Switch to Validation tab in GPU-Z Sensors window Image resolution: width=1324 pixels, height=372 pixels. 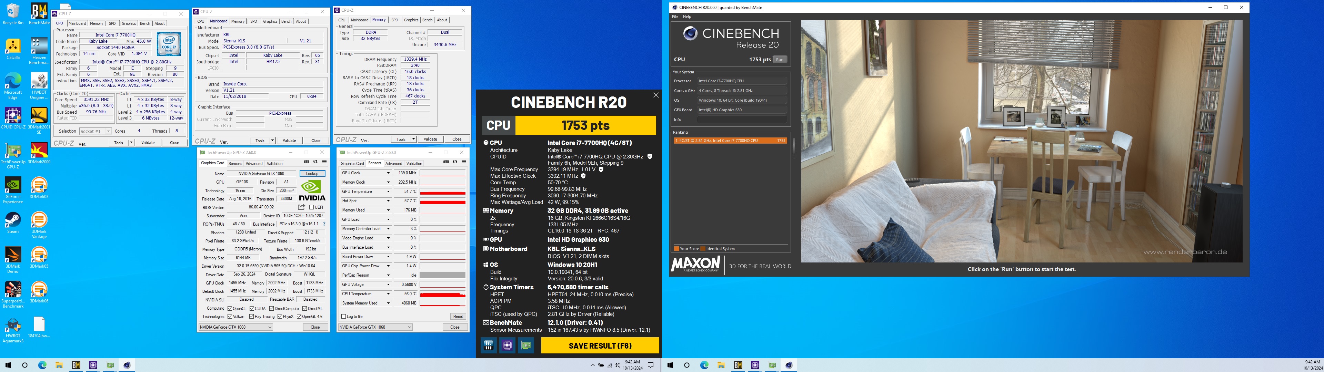[x=414, y=163]
